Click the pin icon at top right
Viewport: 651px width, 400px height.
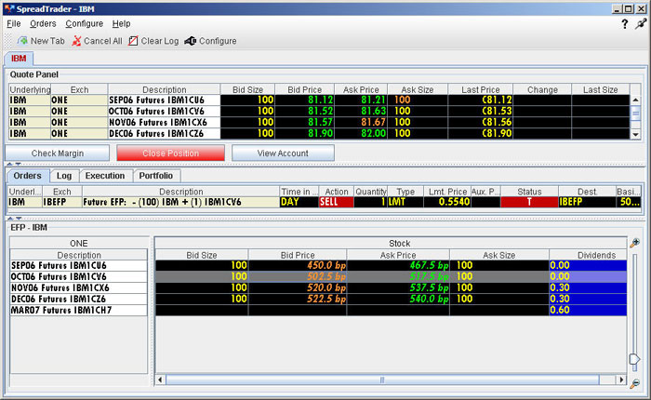(x=641, y=24)
